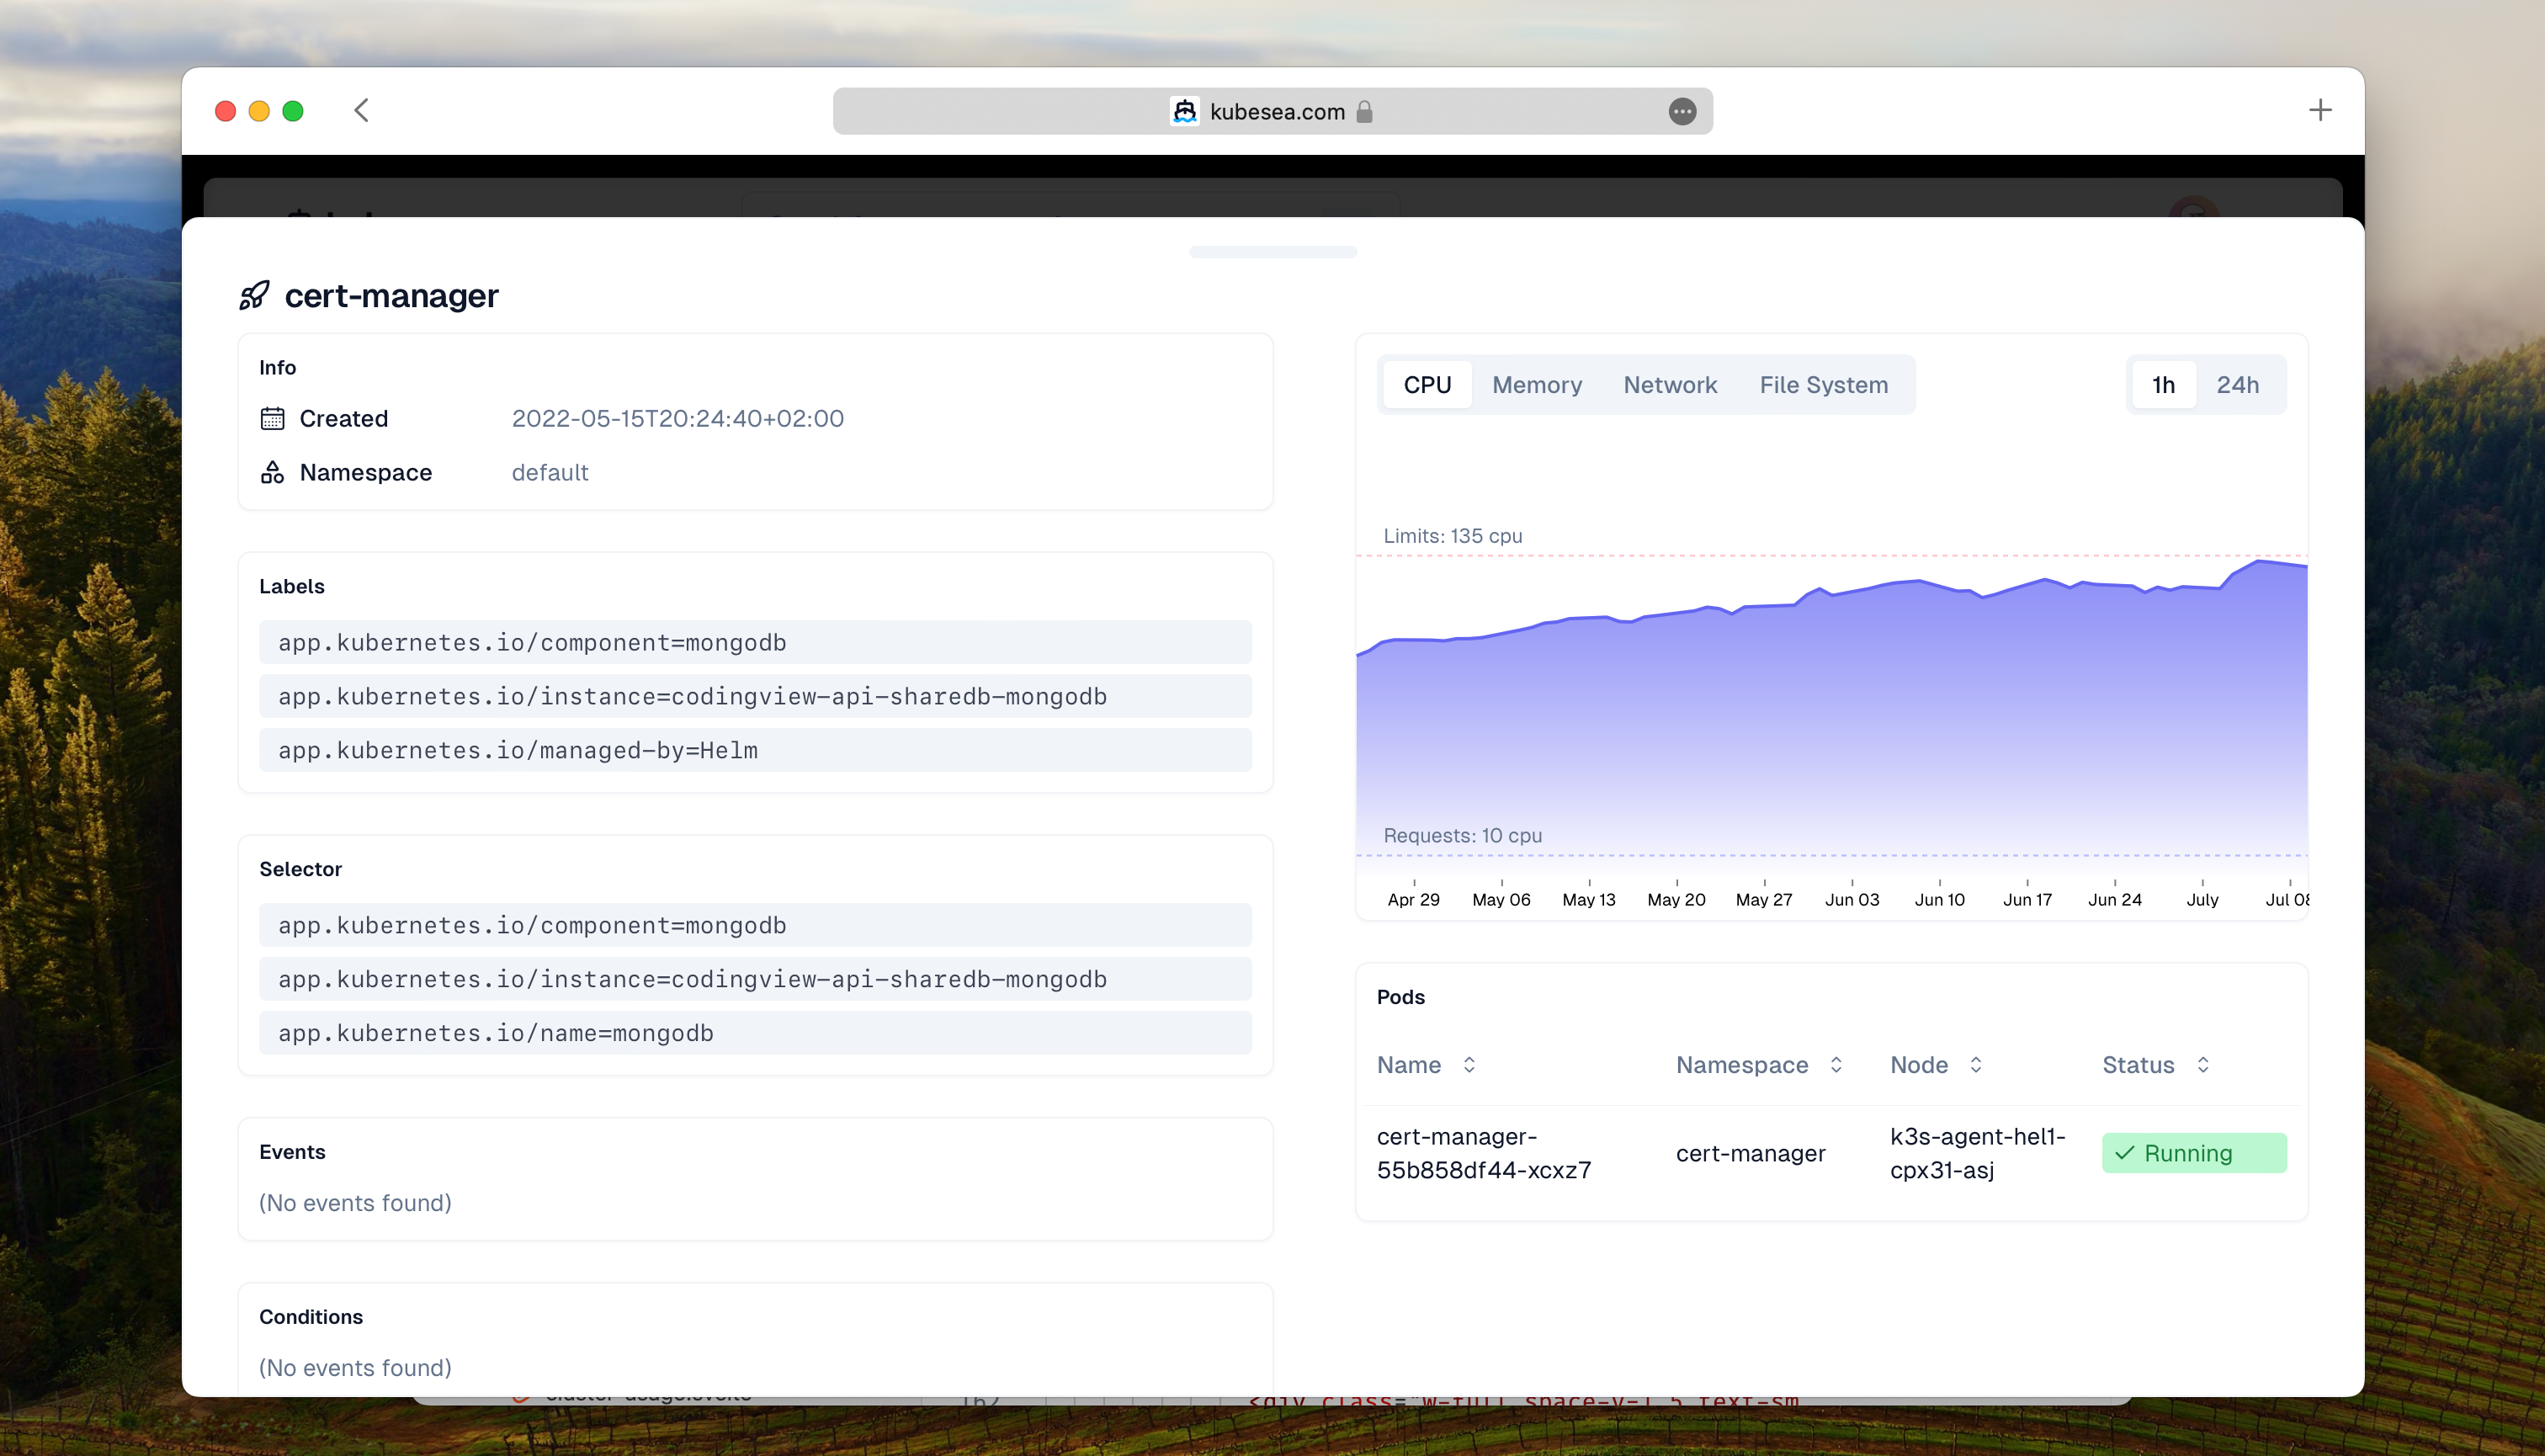The height and width of the screenshot is (1456, 2545).
Task: Click the kubesea site favicon in address bar
Action: [x=1185, y=111]
